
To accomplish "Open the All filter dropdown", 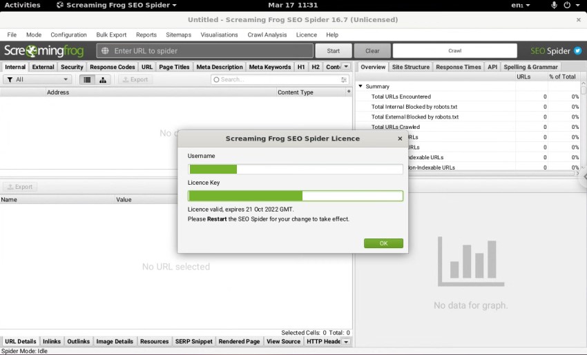I will click(x=37, y=80).
